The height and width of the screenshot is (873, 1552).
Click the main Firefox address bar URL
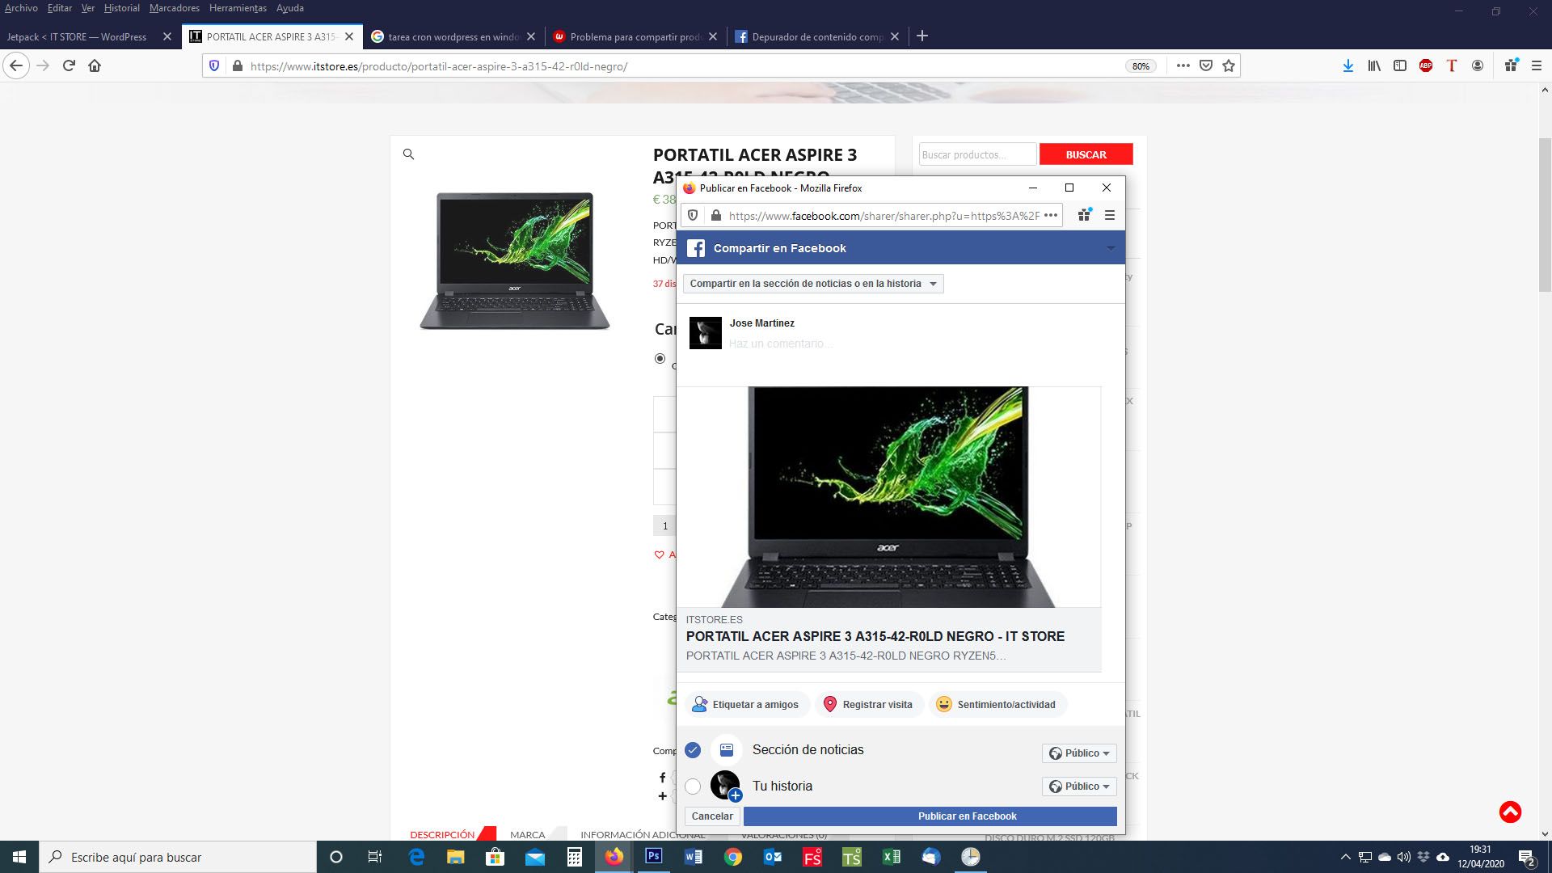(439, 66)
